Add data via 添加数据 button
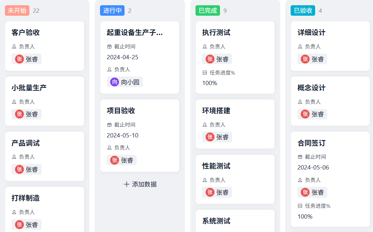 (x=144, y=184)
